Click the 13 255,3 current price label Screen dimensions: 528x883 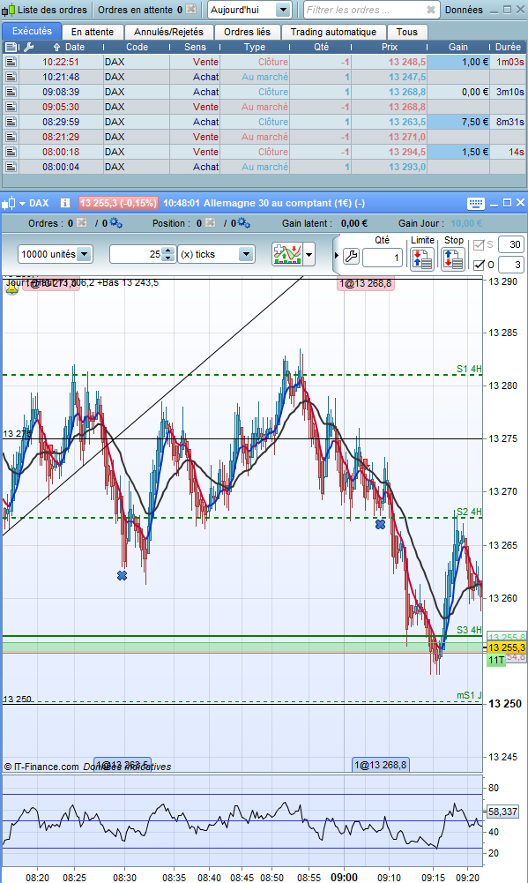click(x=507, y=647)
